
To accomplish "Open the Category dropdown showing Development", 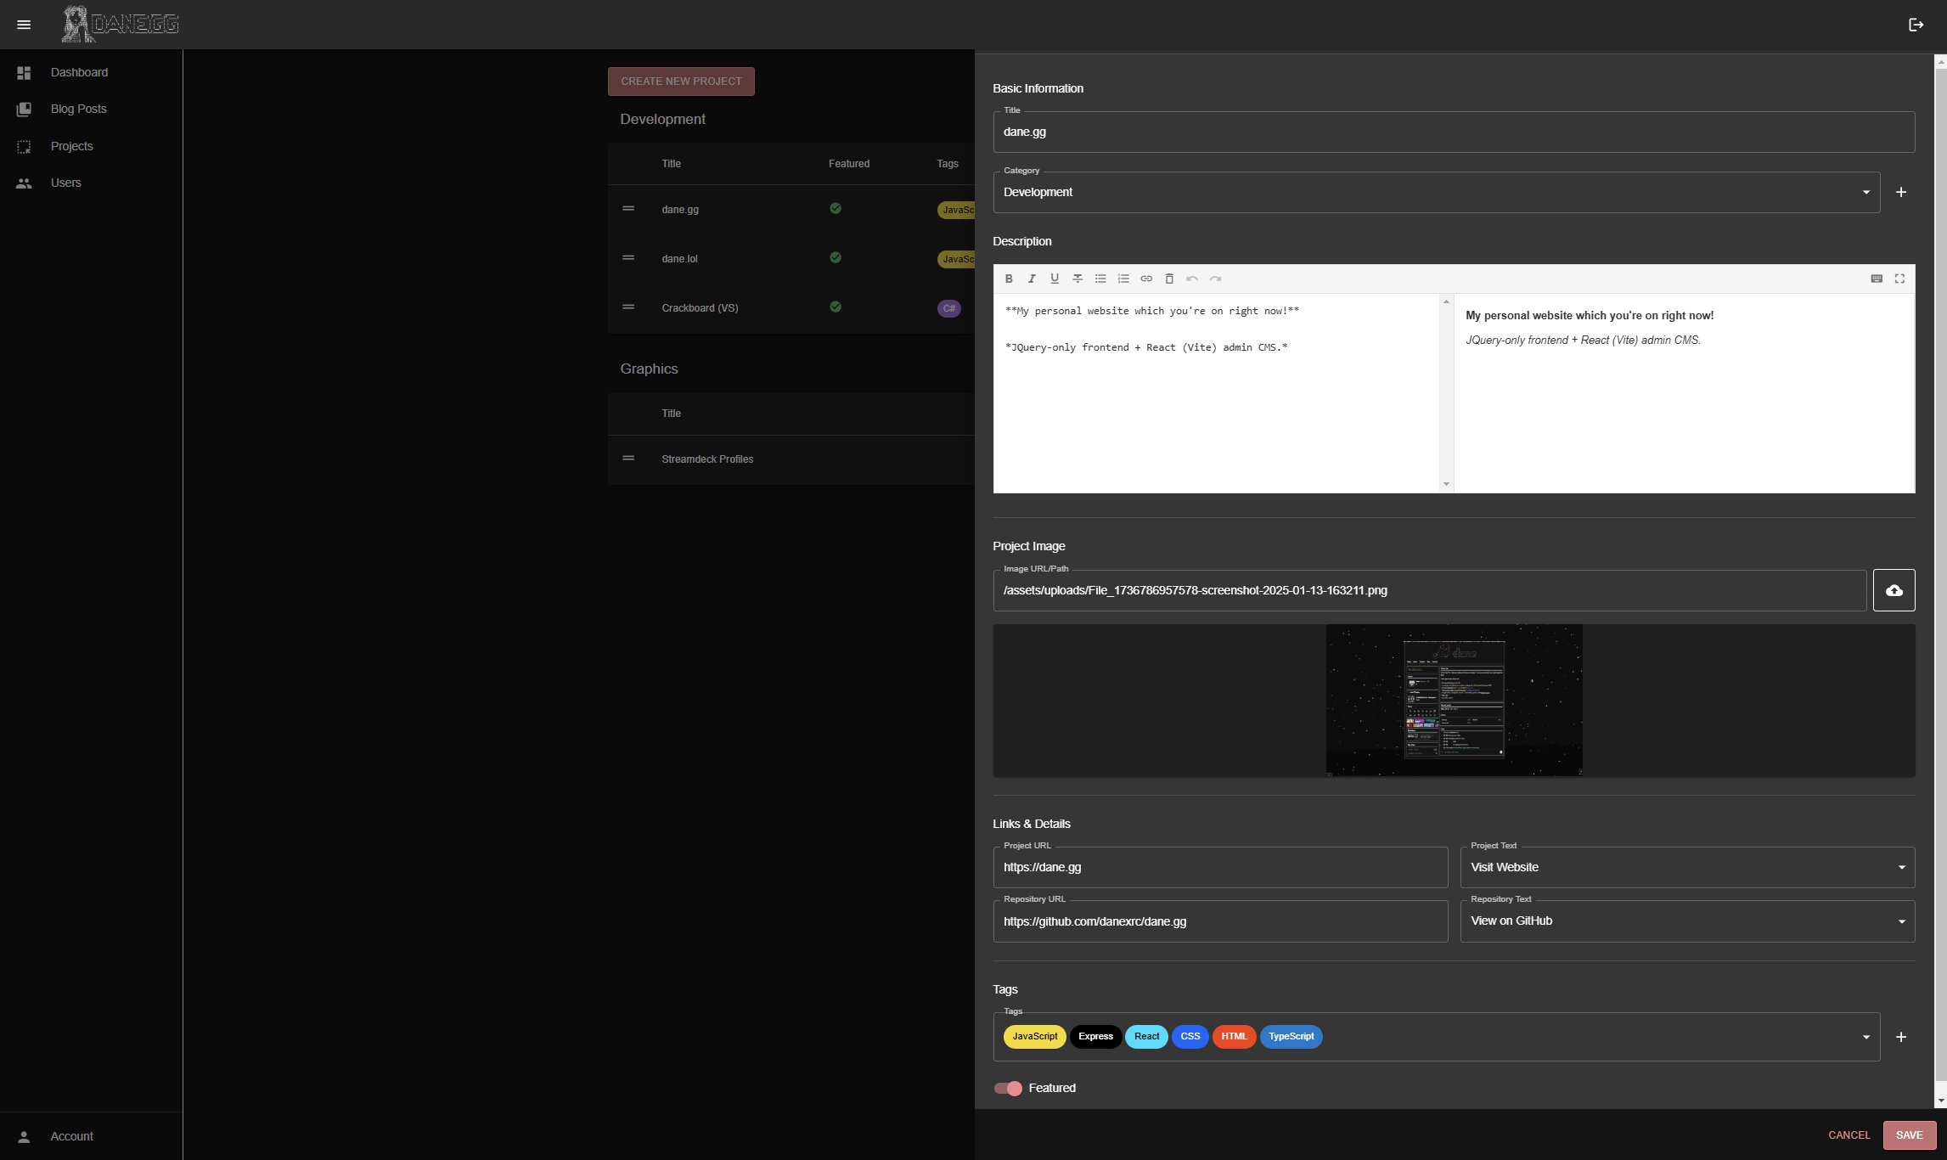I will click(x=1436, y=193).
